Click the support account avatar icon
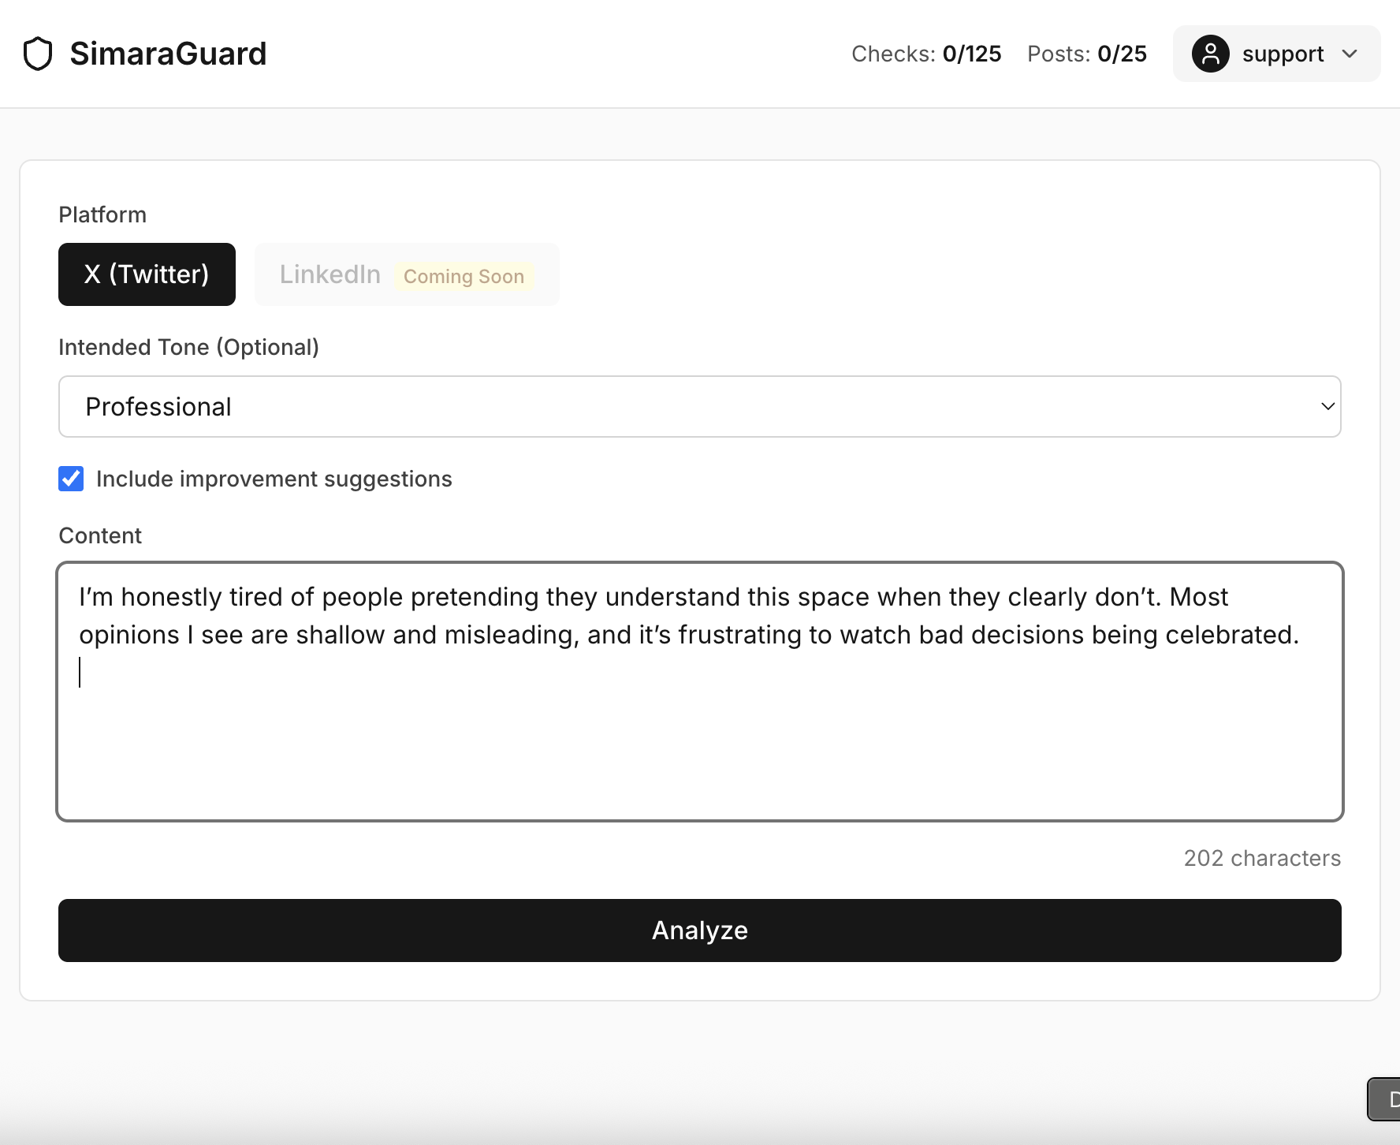Image resolution: width=1400 pixels, height=1145 pixels. click(x=1212, y=54)
